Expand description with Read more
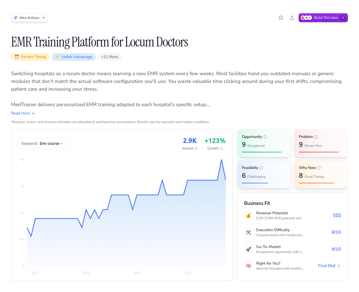359x292 pixels. [23, 113]
